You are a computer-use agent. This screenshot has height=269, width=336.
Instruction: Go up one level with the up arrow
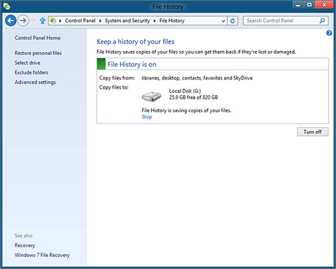coord(43,21)
